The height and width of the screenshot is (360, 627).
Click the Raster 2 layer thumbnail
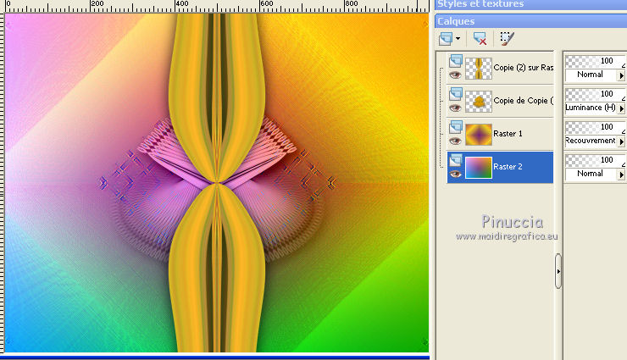[x=478, y=168]
